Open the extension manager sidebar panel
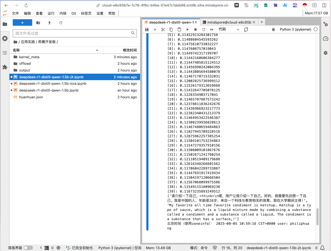The width and height of the screenshot is (331, 251). pyautogui.click(x=5, y=67)
